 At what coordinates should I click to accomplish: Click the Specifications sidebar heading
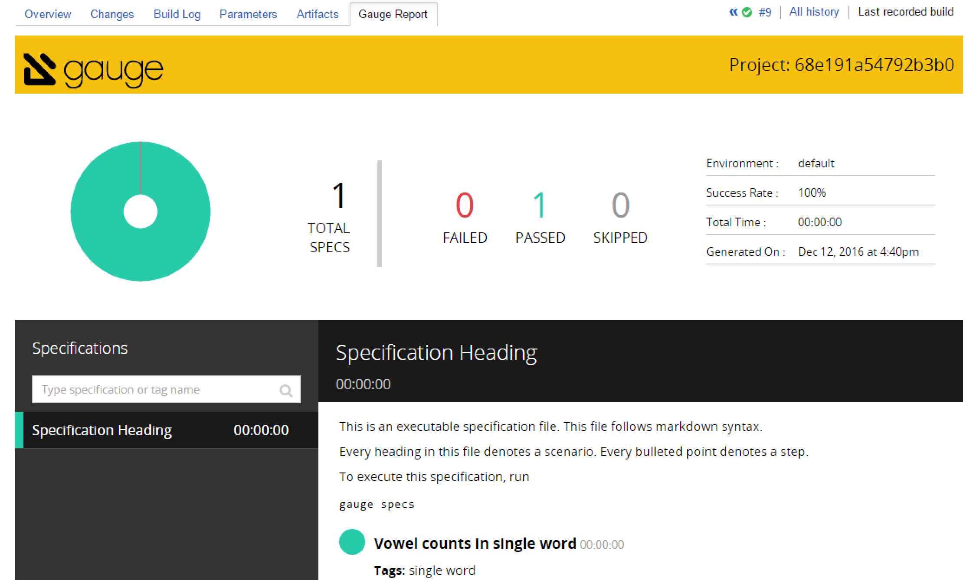click(x=80, y=348)
